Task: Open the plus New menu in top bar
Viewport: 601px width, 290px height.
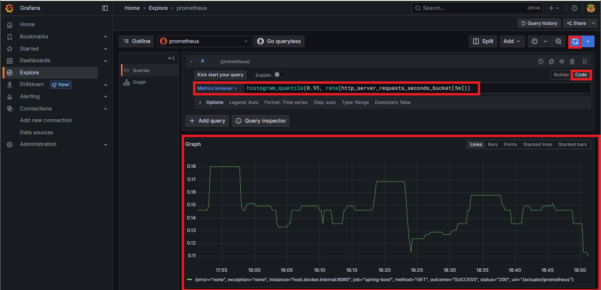Action: coord(554,8)
